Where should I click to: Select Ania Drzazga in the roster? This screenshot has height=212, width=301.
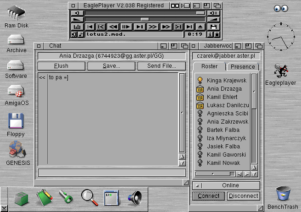point(223,89)
